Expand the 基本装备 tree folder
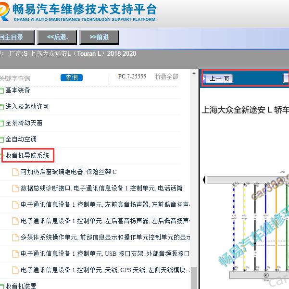Viewport: 289px width, 289px height. (17, 90)
